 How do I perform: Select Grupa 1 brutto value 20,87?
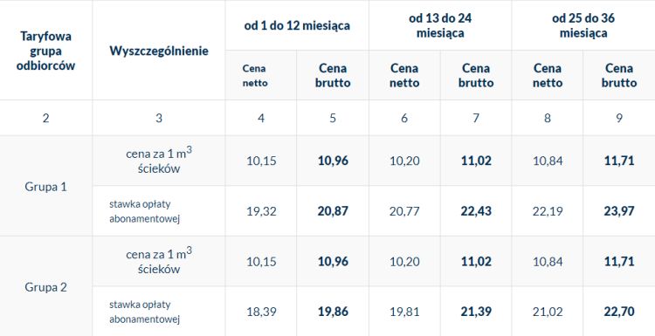333,211
